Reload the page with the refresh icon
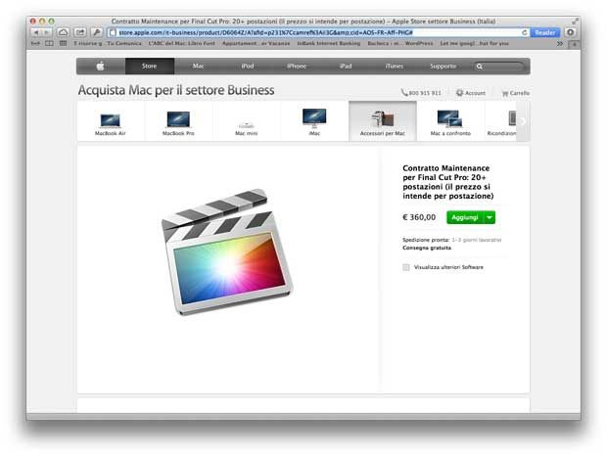Screen dimensions: 607x457 pos(525,32)
